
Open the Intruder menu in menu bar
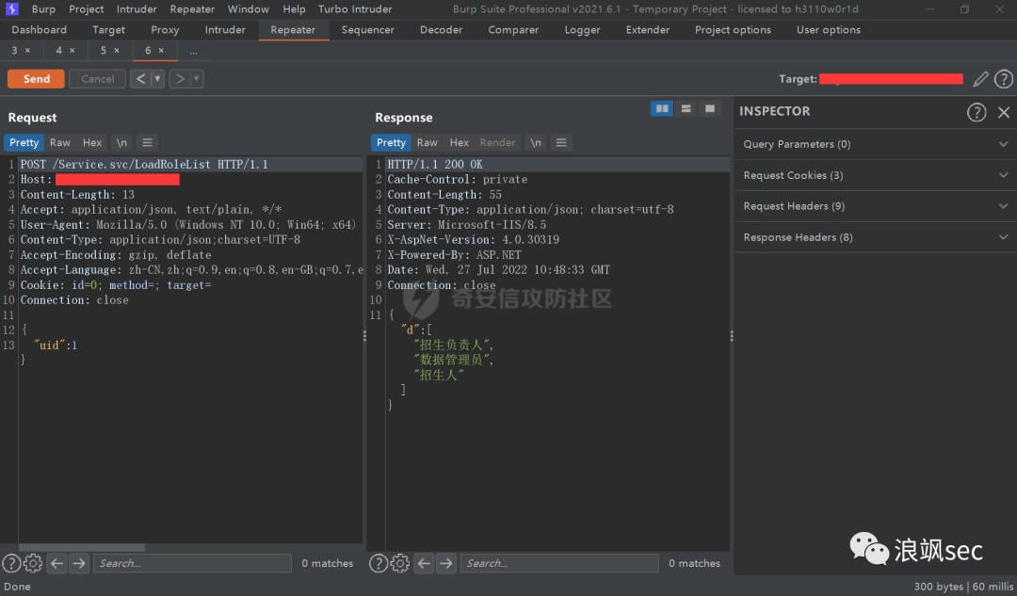click(137, 9)
